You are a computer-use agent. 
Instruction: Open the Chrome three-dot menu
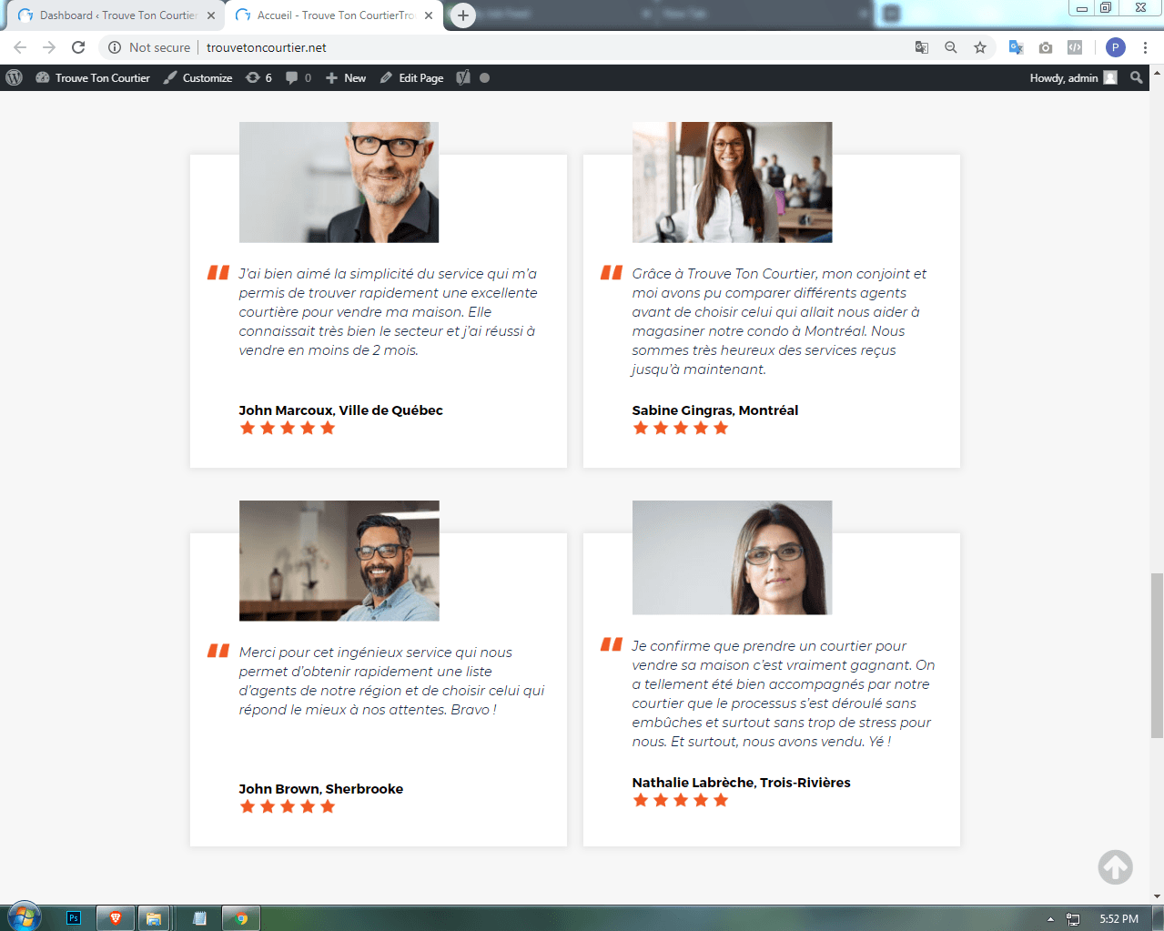tap(1145, 47)
